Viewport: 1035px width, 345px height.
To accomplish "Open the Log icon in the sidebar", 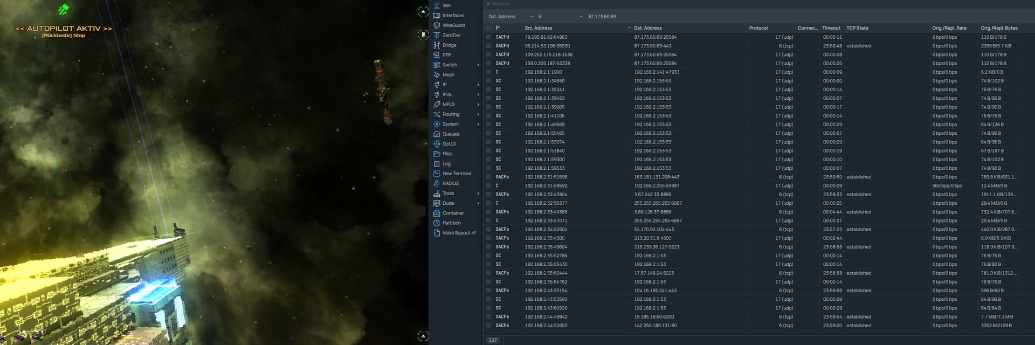I will coord(437,164).
